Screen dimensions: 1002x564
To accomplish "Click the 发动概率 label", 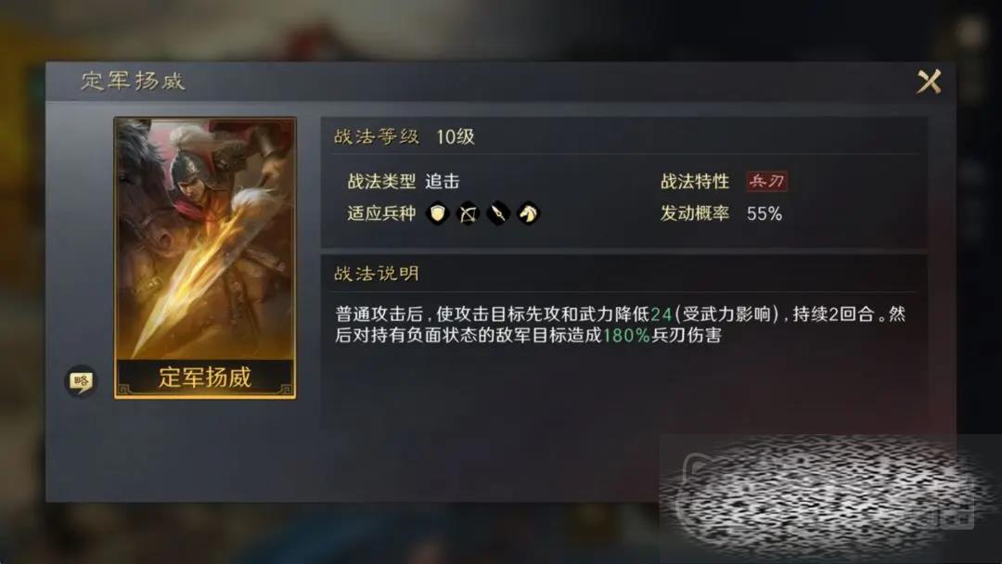I will (695, 213).
